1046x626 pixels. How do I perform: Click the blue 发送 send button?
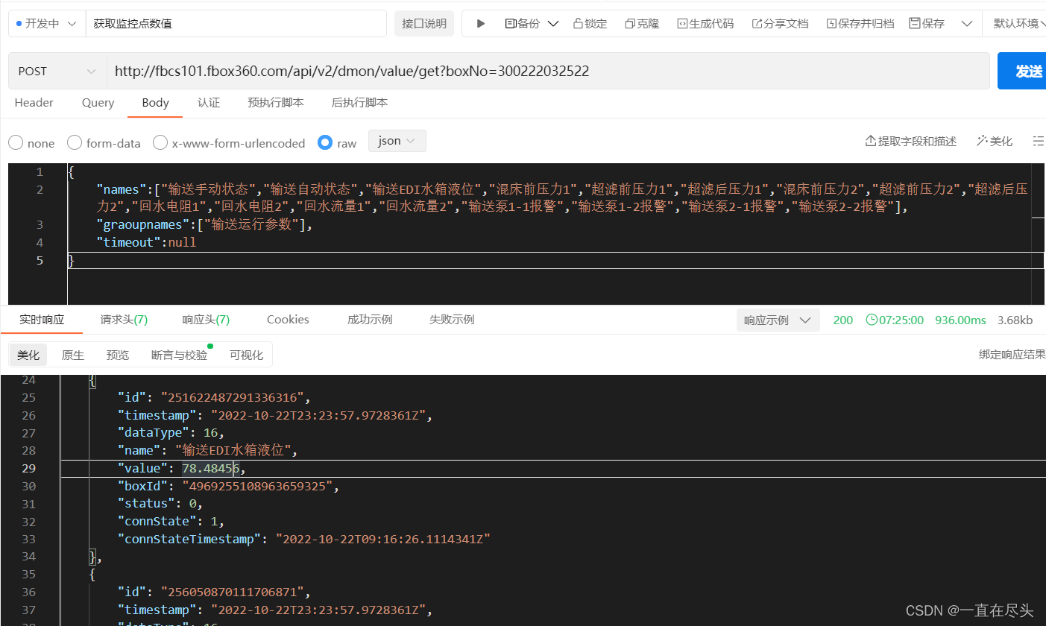[1022, 71]
